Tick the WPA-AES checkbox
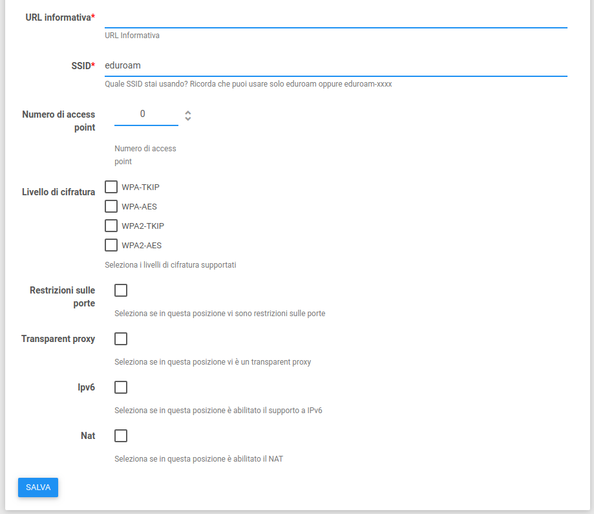This screenshot has height=514, width=594. coord(111,207)
